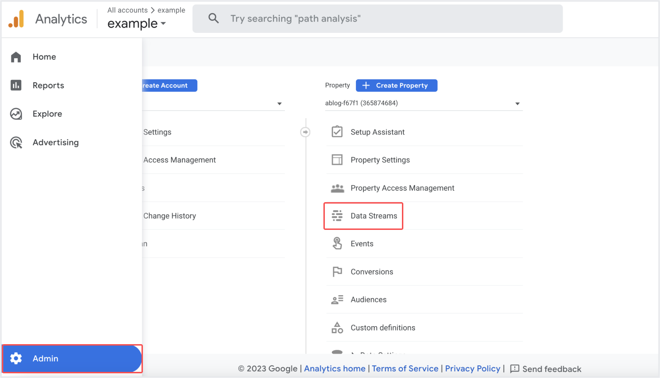Open Audiences

click(424, 299)
